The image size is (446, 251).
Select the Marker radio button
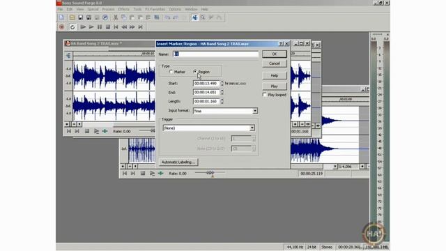coord(171,72)
